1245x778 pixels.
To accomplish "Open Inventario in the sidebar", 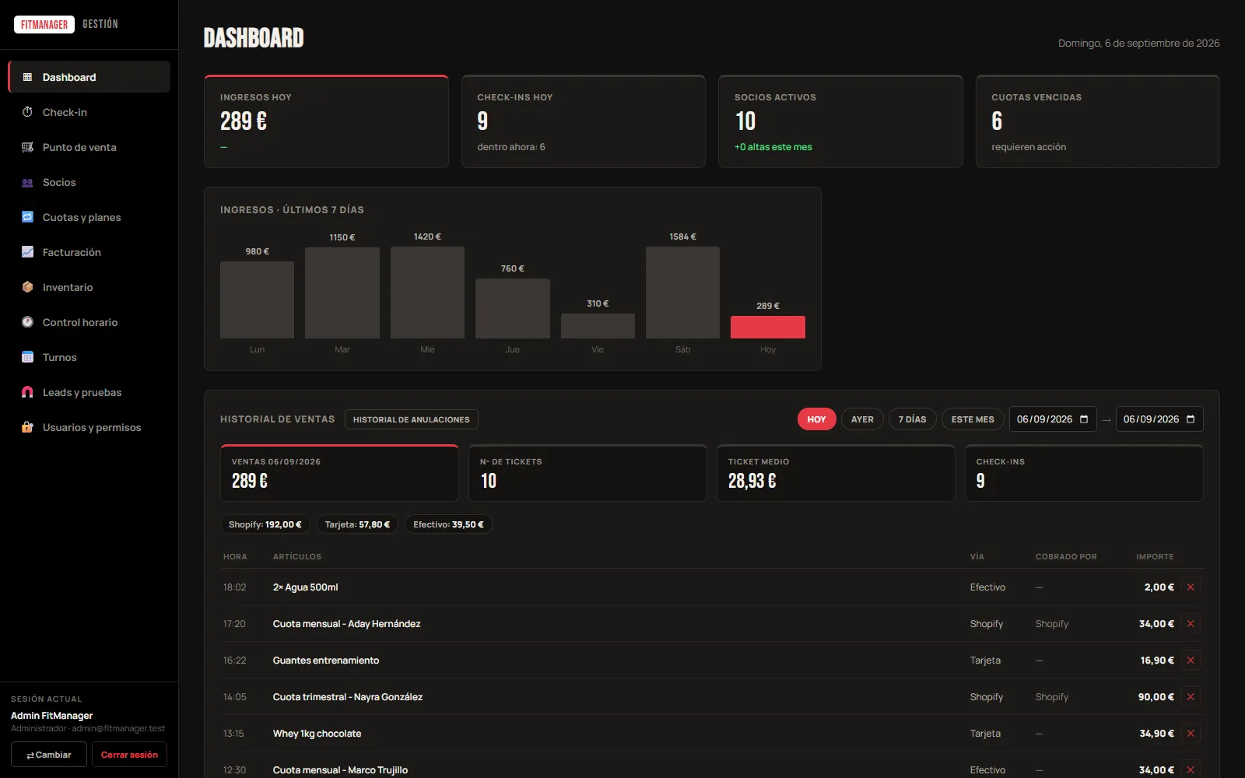I will [89, 287].
